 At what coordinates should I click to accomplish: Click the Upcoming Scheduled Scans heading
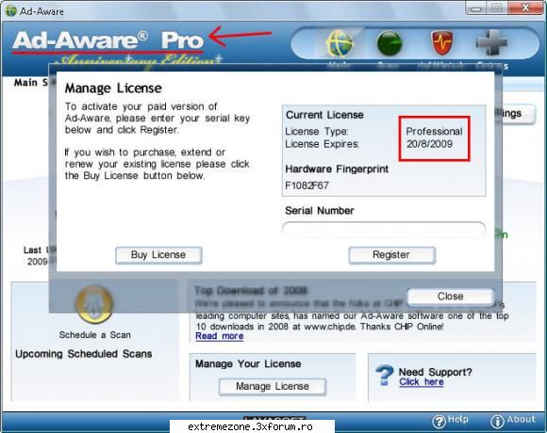coord(84,354)
